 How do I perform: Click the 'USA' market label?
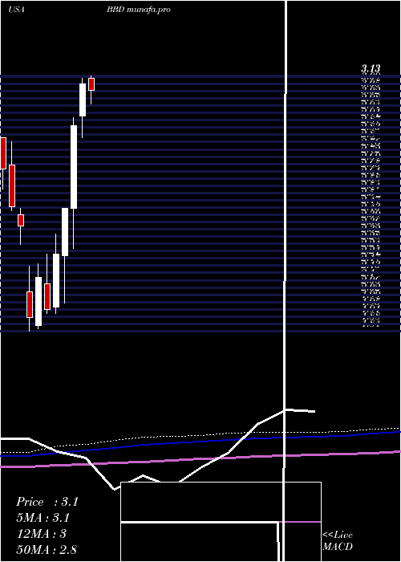pos(16,10)
